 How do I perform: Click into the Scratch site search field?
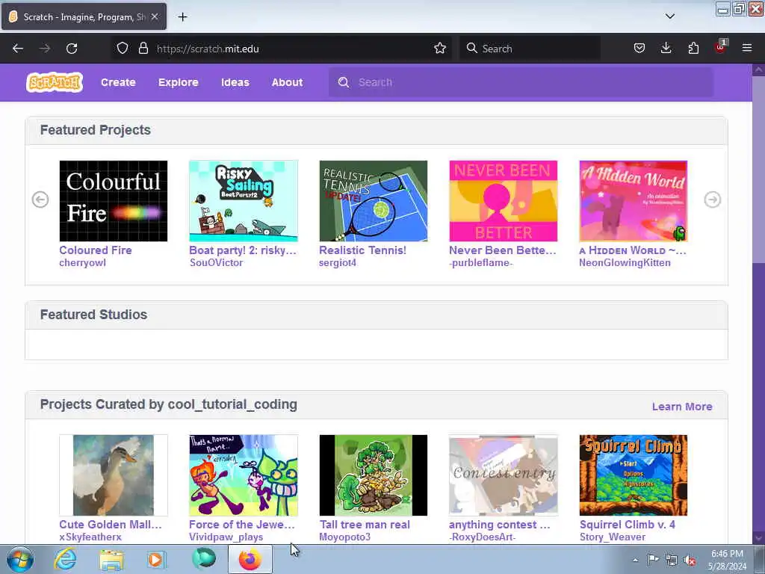pyautogui.click(x=521, y=82)
